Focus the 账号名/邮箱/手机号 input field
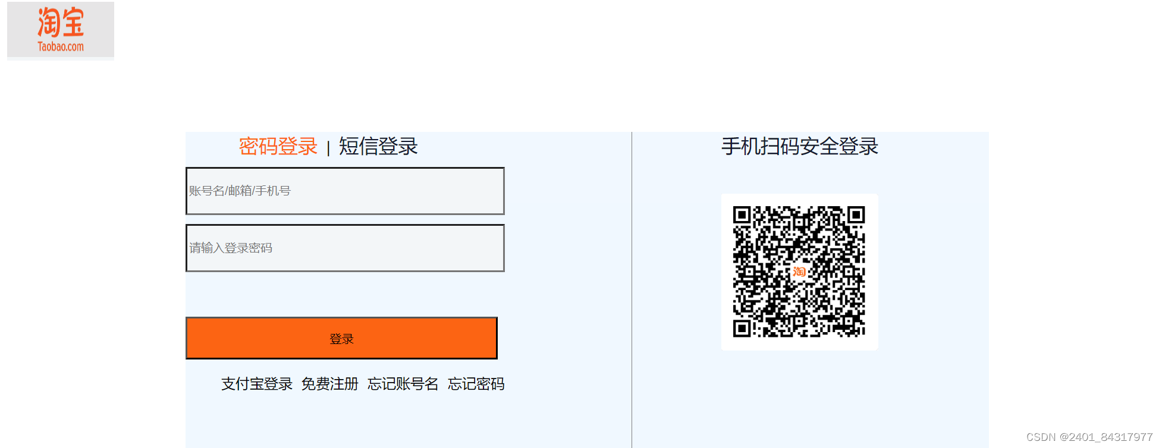This screenshot has width=1162, height=448. 345,191
